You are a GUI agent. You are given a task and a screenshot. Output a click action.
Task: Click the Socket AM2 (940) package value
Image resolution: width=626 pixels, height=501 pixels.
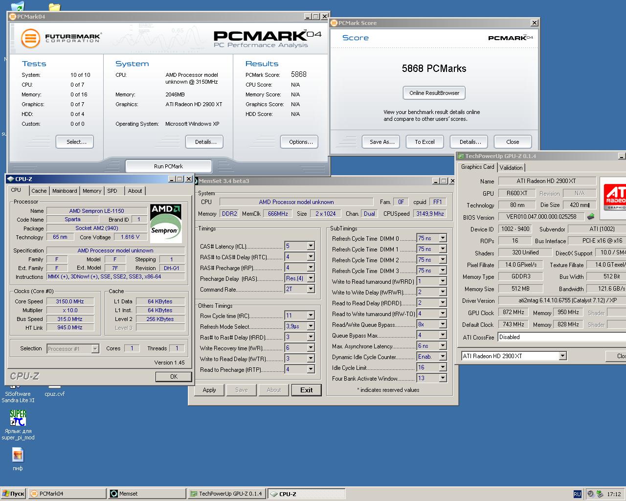97,228
